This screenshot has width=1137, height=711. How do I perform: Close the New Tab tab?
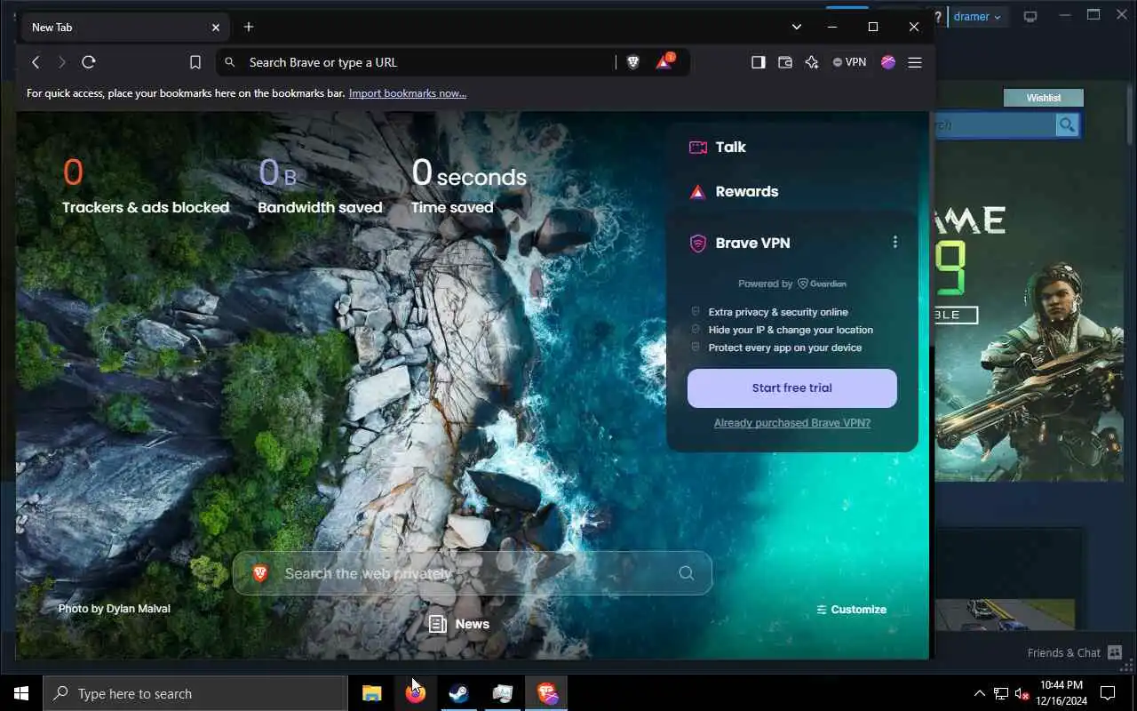coord(216,28)
